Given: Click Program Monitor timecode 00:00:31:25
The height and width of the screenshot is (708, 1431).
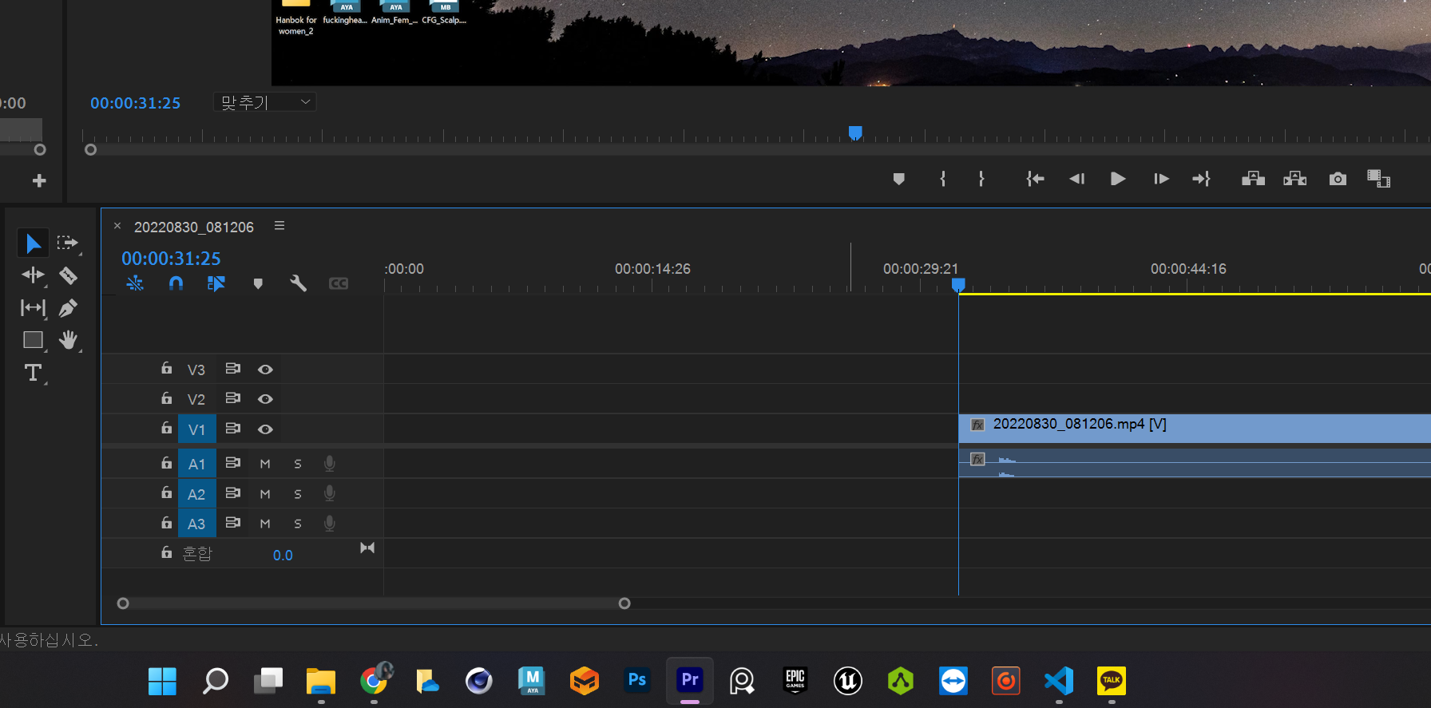Looking at the screenshot, I should [x=135, y=103].
